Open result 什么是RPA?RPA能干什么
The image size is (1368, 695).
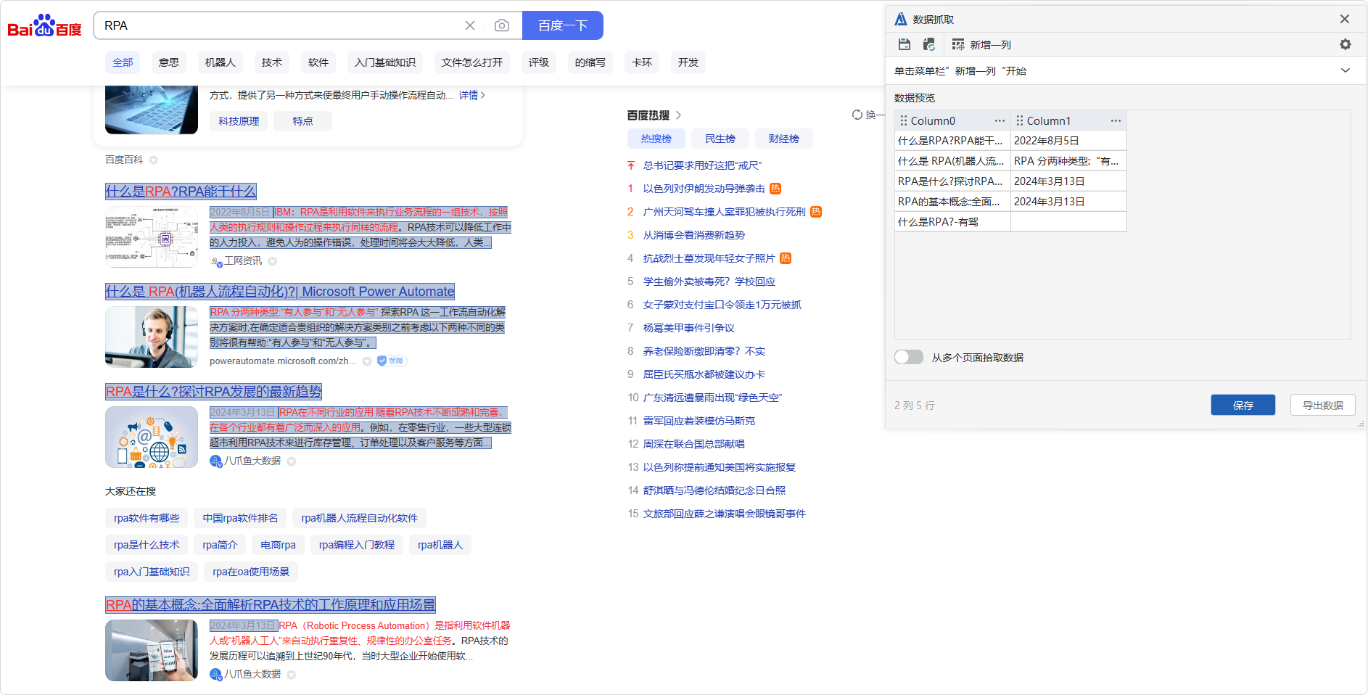point(181,191)
